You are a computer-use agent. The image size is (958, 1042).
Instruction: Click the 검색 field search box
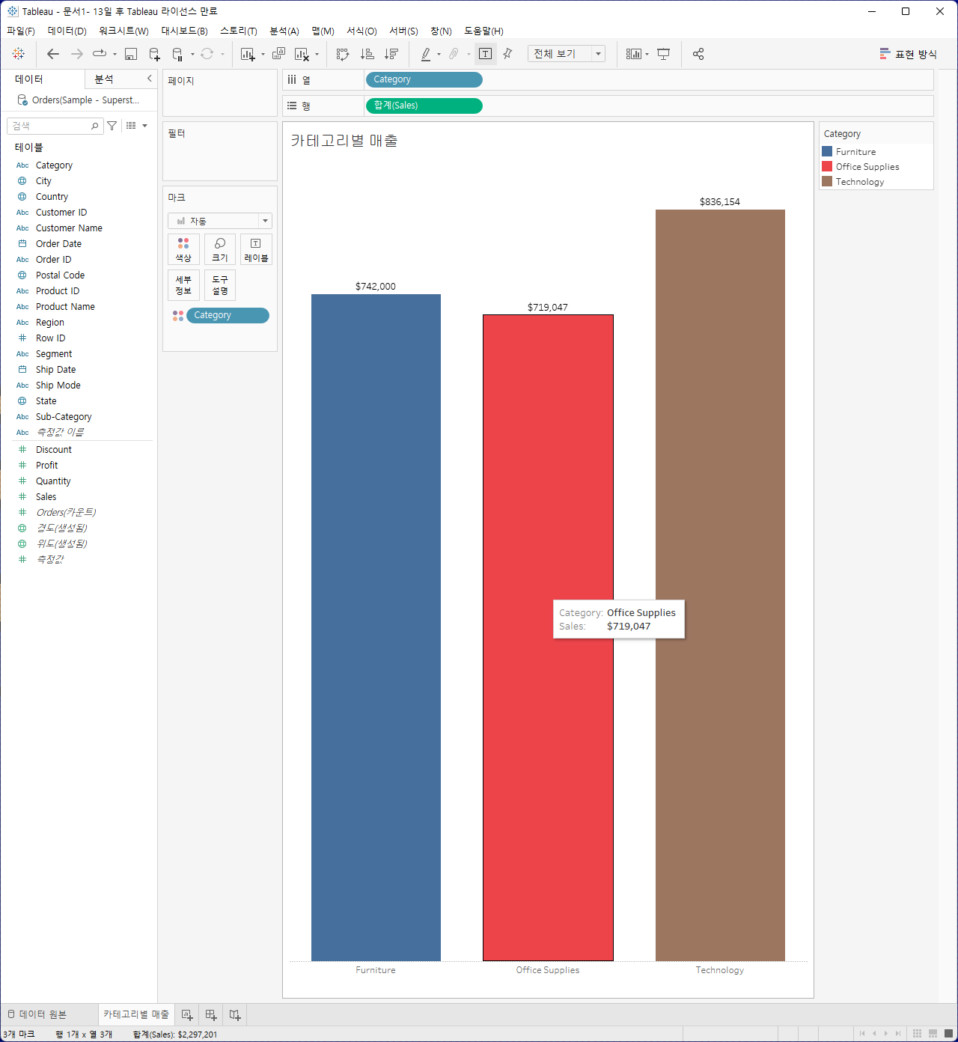55,126
